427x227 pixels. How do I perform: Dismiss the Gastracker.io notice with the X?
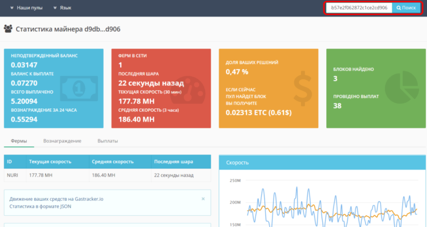(x=203, y=199)
